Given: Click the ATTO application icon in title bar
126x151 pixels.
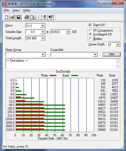Looking at the screenshot, I should click(4, 4).
